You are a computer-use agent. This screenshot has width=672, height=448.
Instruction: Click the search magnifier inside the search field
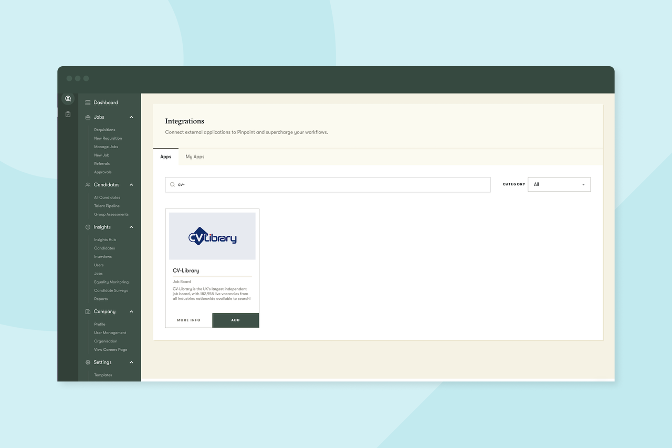[x=172, y=184]
